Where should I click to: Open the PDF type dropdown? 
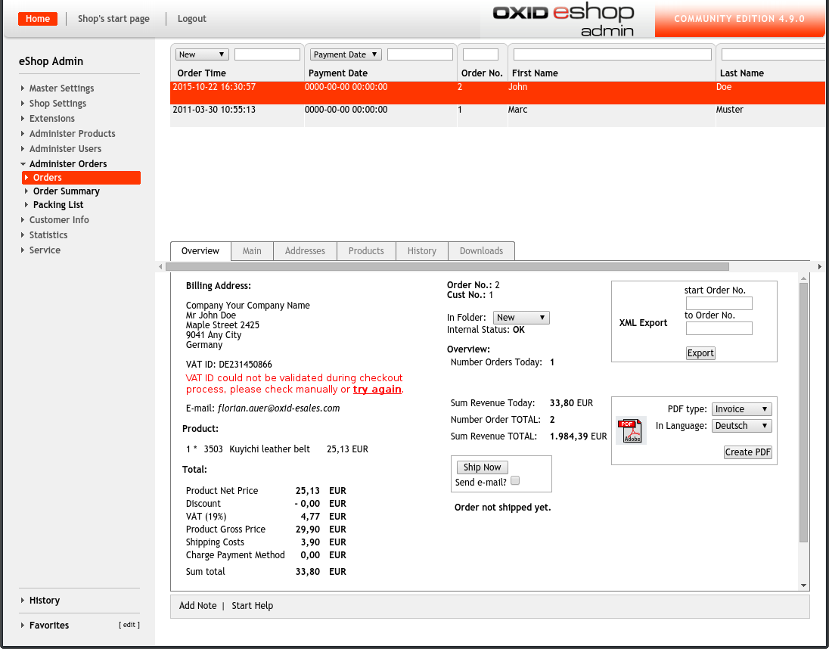(741, 409)
